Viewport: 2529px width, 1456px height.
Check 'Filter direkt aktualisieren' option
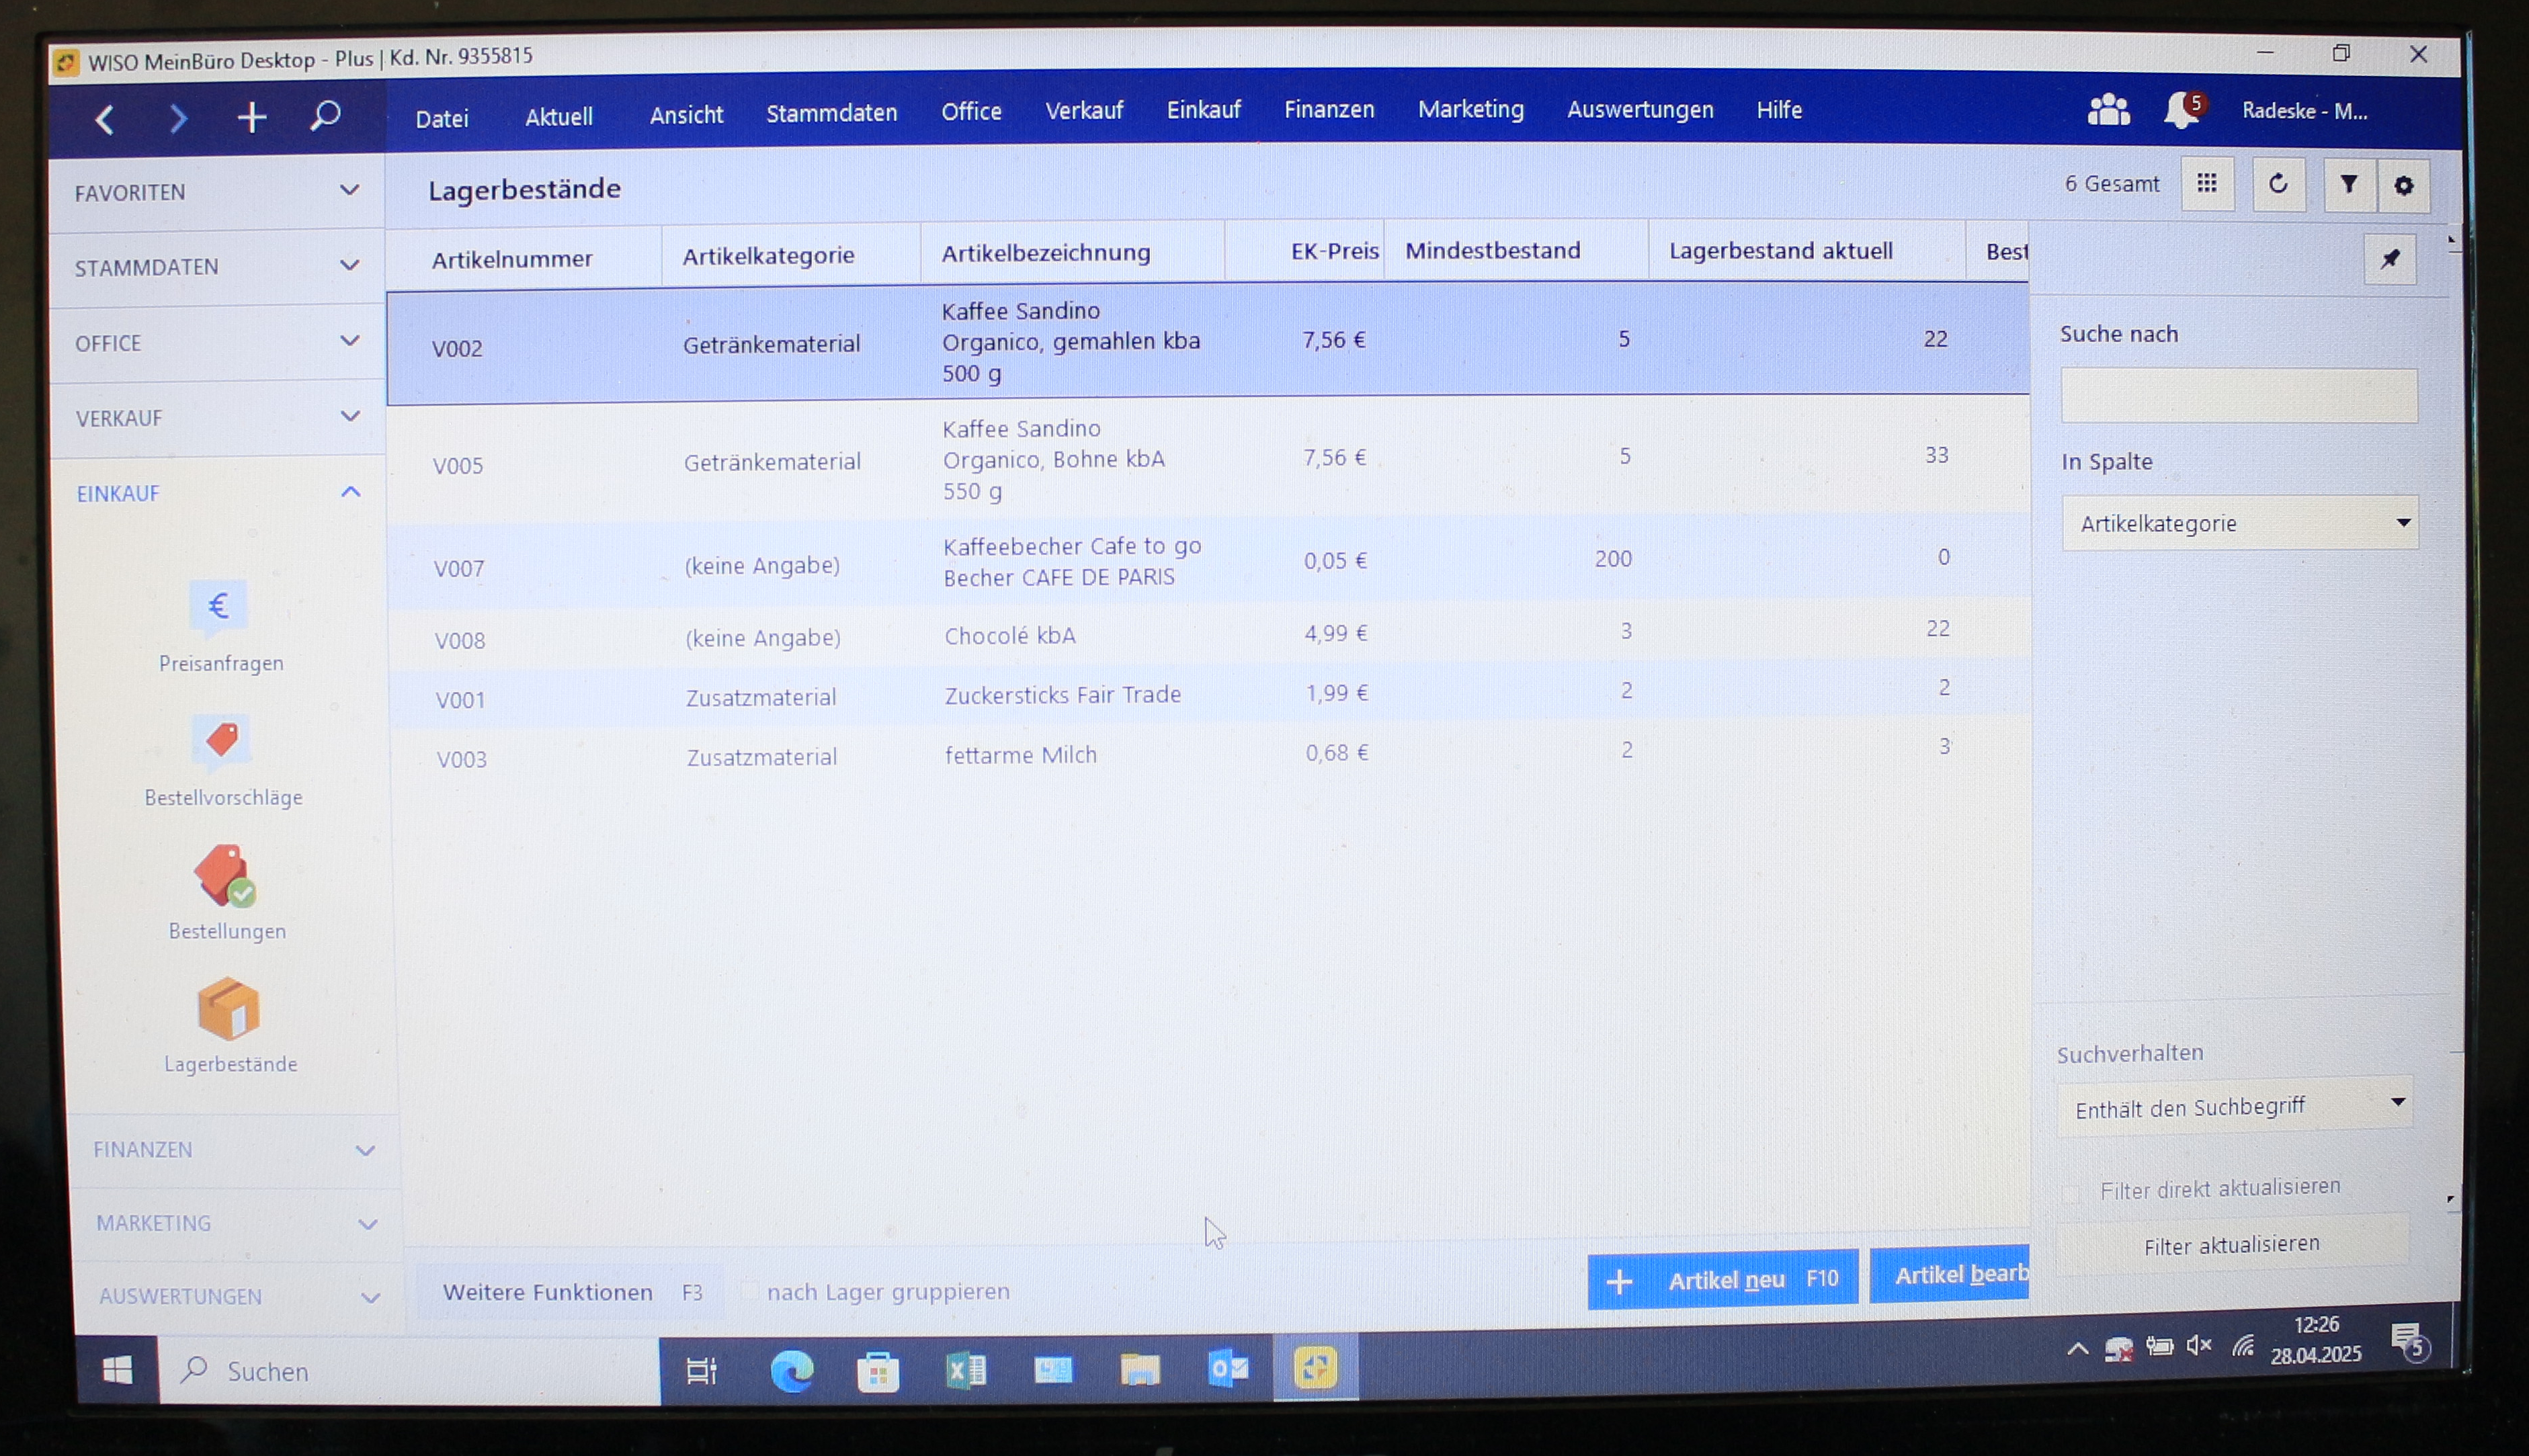pyautogui.click(x=2071, y=1192)
